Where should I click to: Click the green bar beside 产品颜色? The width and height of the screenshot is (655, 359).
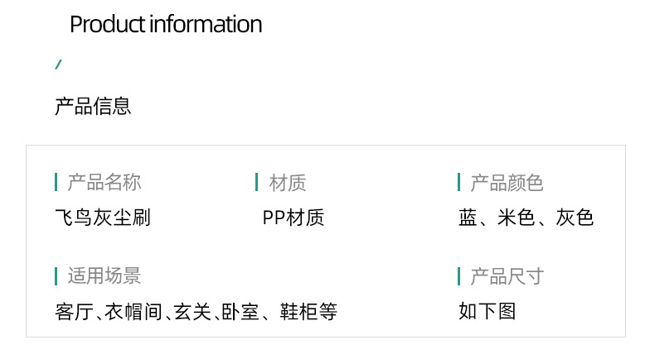[458, 182]
